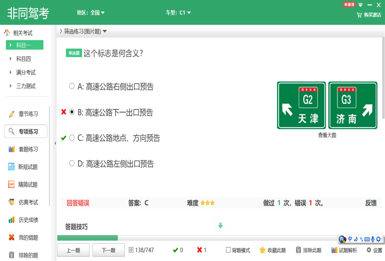Image resolution: width=385 pixels, height=261 pixels.
Task: Click the 回答错误 status text
Action: (x=78, y=203)
